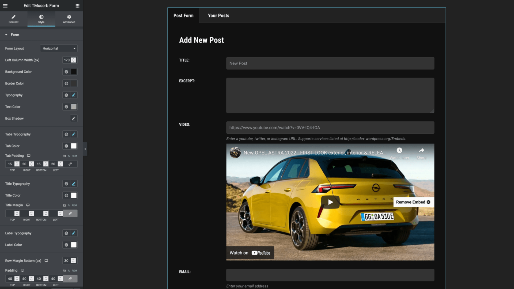Switch to the Your Posts tab

click(x=218, y=16)
